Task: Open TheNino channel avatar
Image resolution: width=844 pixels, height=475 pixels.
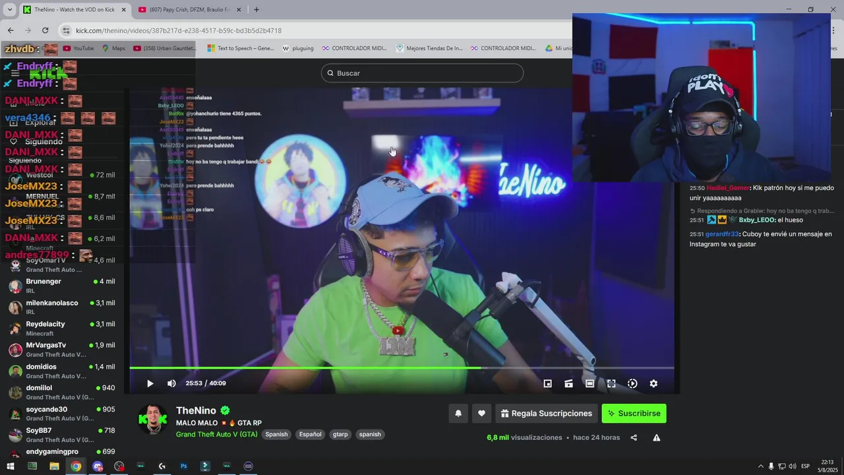Action: [x=152, y=419]
